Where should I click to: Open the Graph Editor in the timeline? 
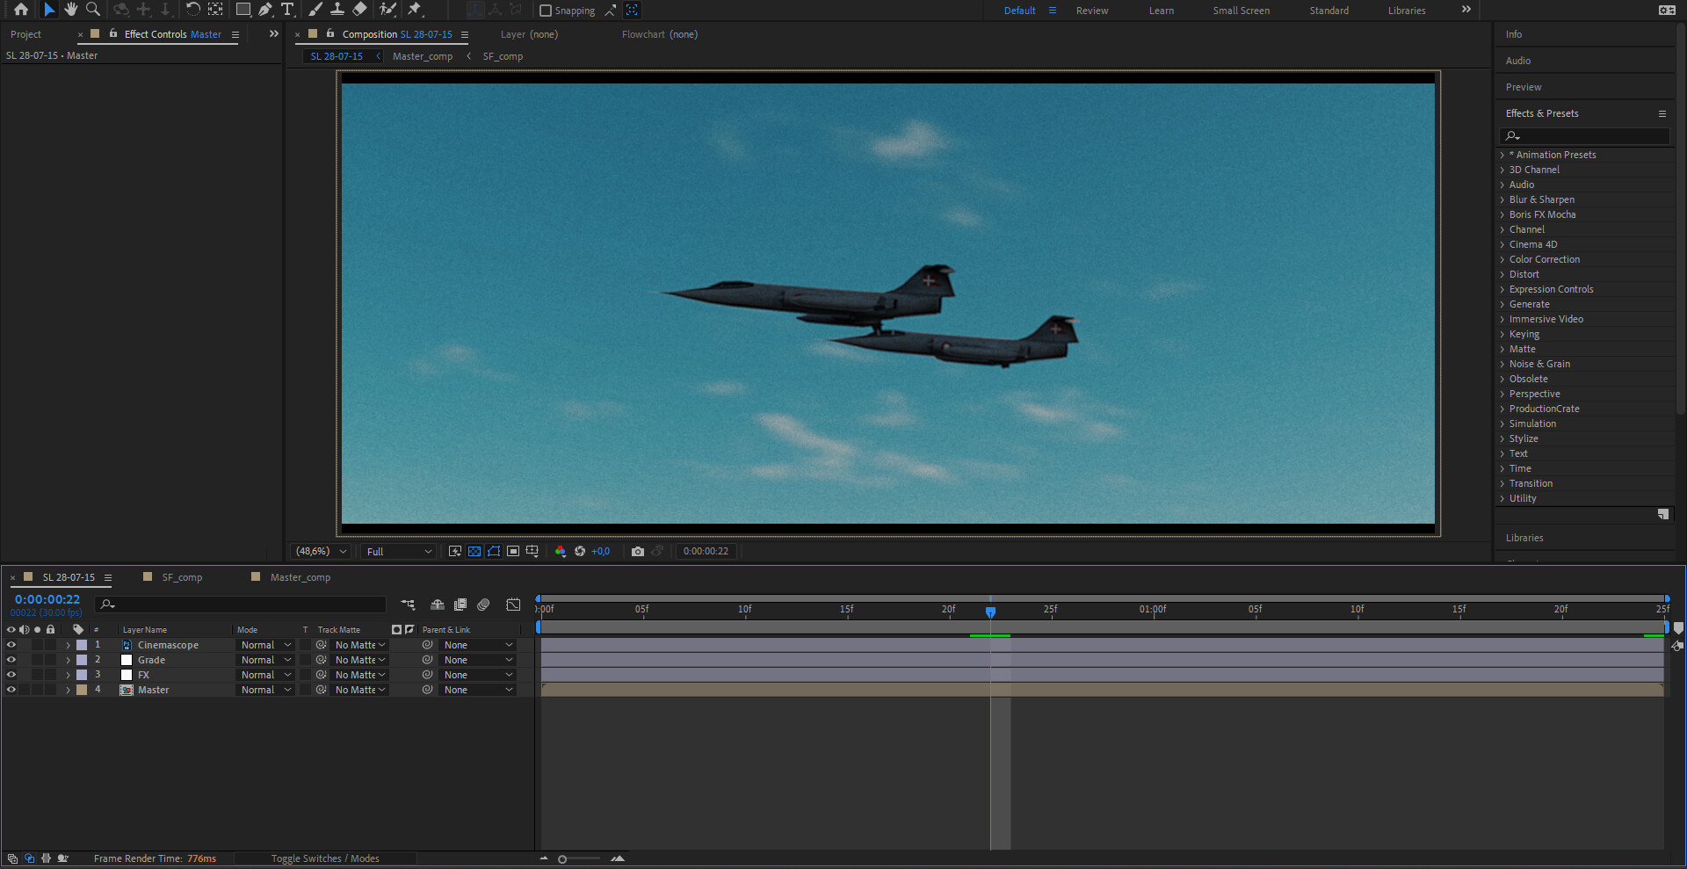[513, 605]
